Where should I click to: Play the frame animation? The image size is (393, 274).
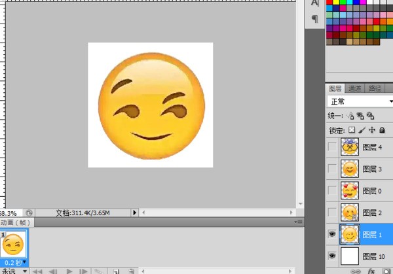click(68, 270)
